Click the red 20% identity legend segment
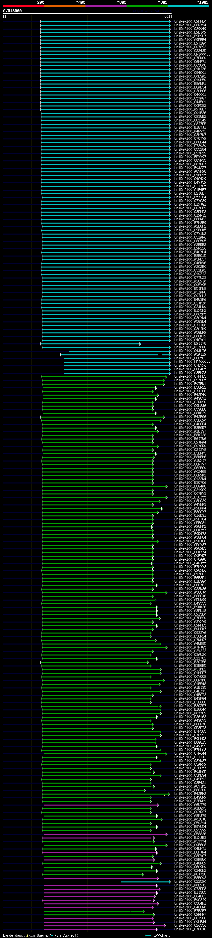This screenshot has height=938, width=212. click(x=24, y=6)
